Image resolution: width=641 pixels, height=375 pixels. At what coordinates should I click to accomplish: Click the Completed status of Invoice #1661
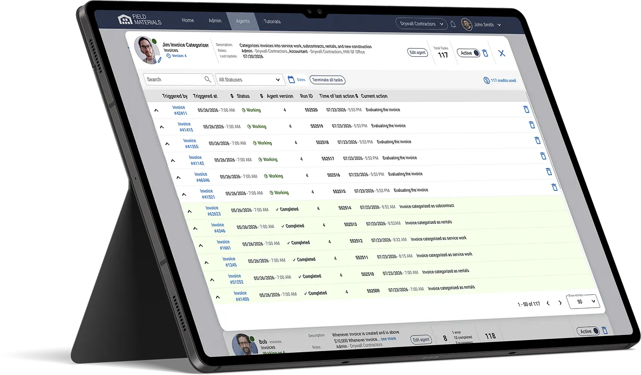pos(298,243)
